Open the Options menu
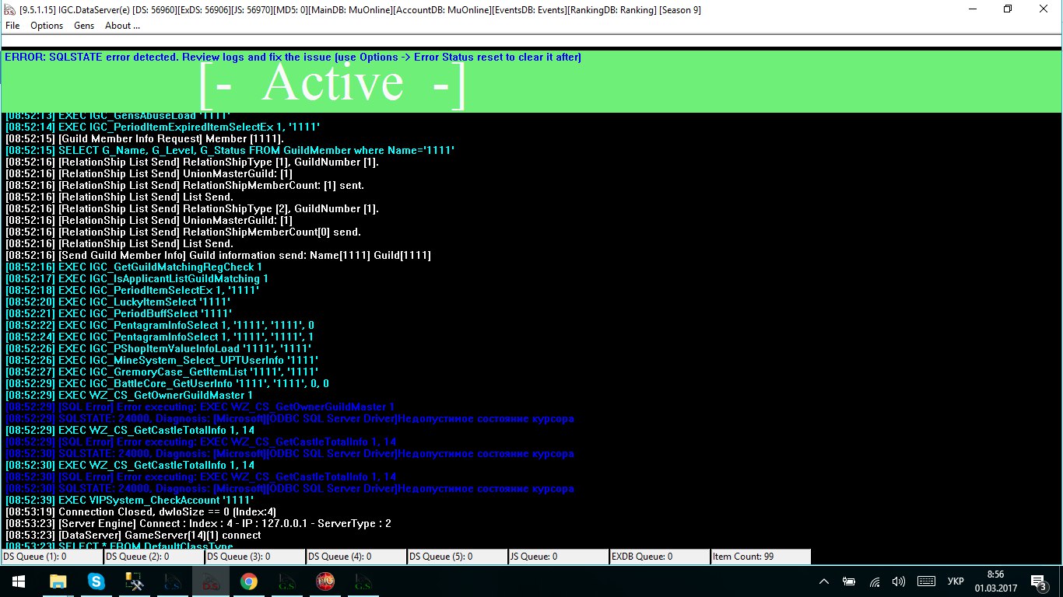 pos(47,26)
